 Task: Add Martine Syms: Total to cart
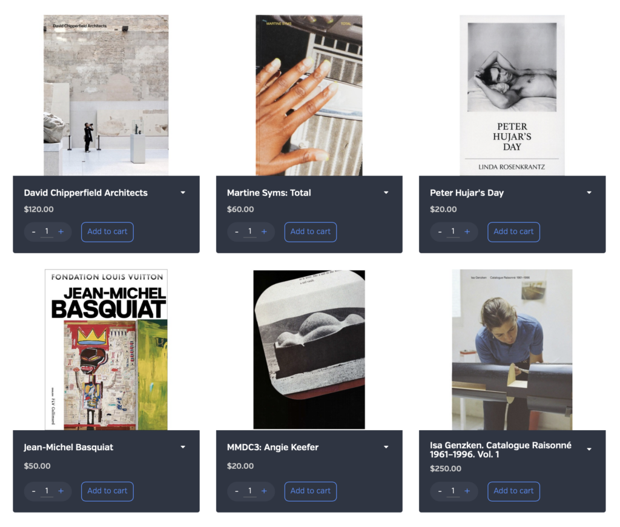click(311, 232)
